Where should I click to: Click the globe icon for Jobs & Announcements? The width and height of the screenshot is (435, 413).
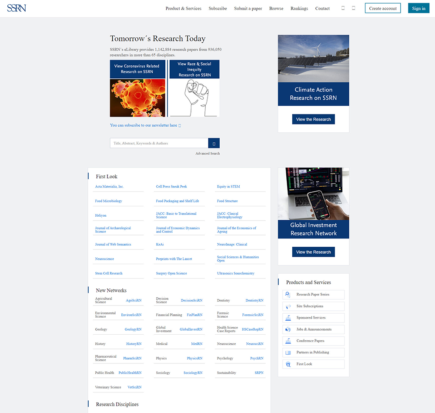click(287, 329)
